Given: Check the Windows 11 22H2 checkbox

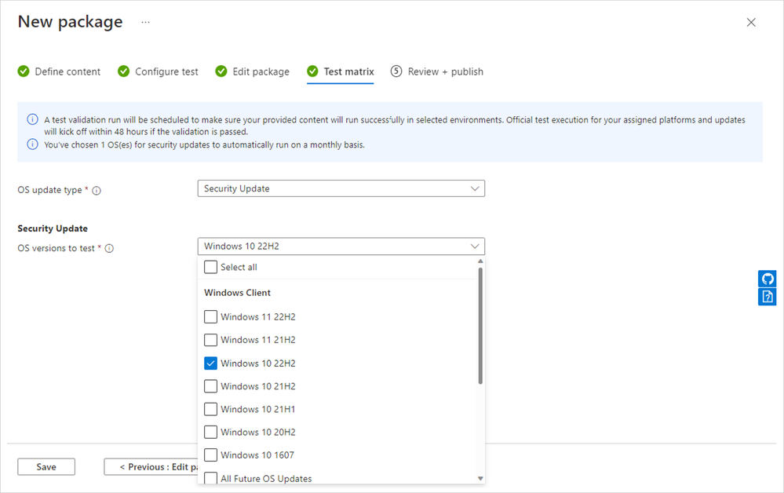Looking at the screenshot, I should (x=210, y=317).
